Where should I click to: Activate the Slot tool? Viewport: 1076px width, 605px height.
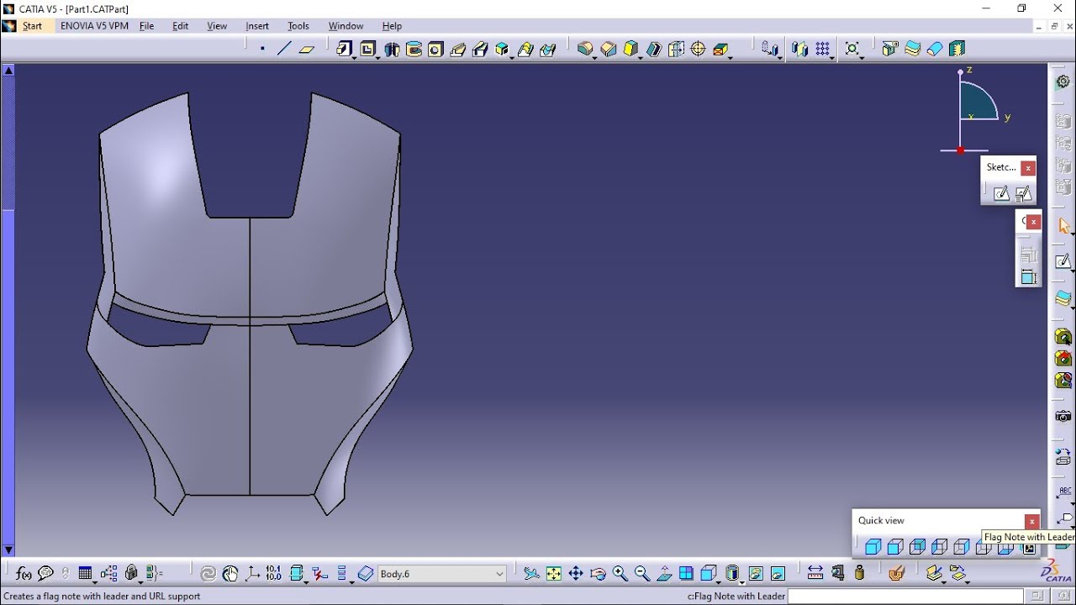pyautogui.click(x=480, y=50)
